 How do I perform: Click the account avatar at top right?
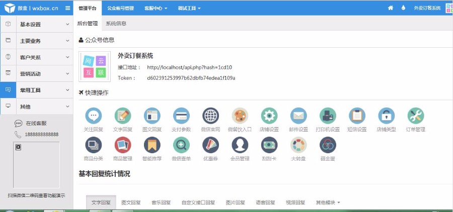449,8
